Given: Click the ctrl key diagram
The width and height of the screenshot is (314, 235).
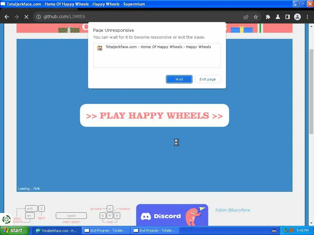Looking at the screenshot, I should (30, 216).
